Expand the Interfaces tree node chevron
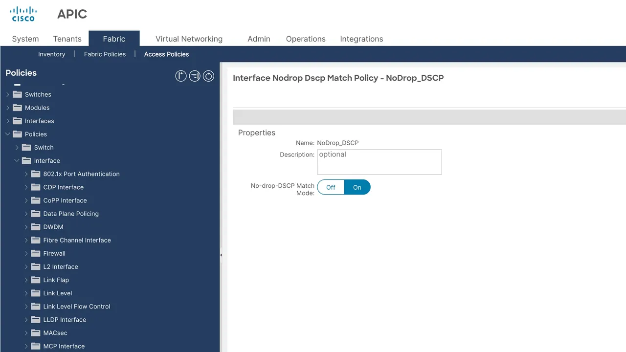Viewport: 626px width, 352px height. click(x=8, y=121)
